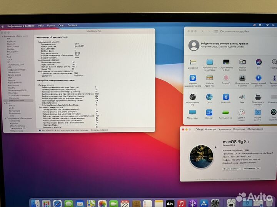This screenshot has width=277, height=207.
Task: Click the battery status menu bar icon
Action: point(261,25)
